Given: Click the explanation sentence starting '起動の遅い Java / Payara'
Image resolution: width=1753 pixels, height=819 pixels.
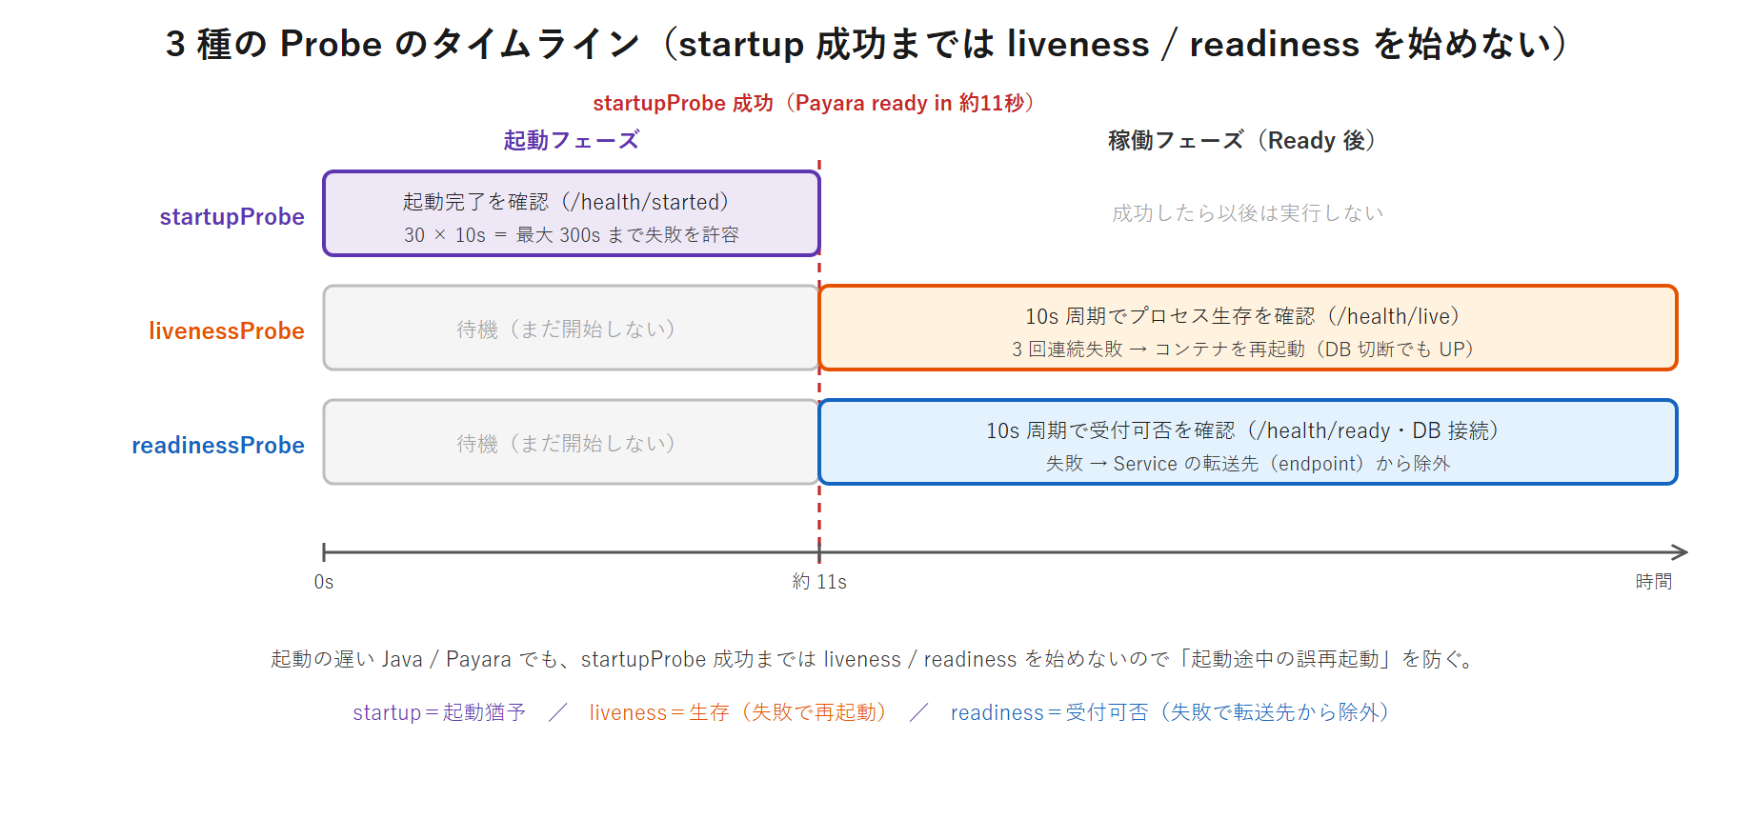Looking at the screenshot, I should pyautogui.click(x=874, y=659).
